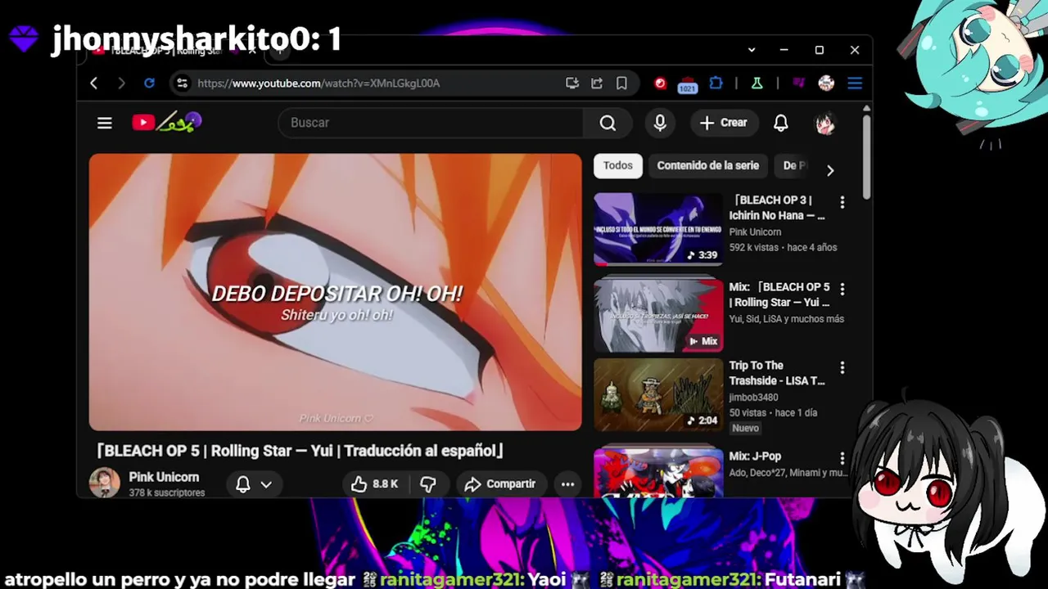Like the video (8.8 K)
This screenshot has width=1048, height=589.
point(375,484)
